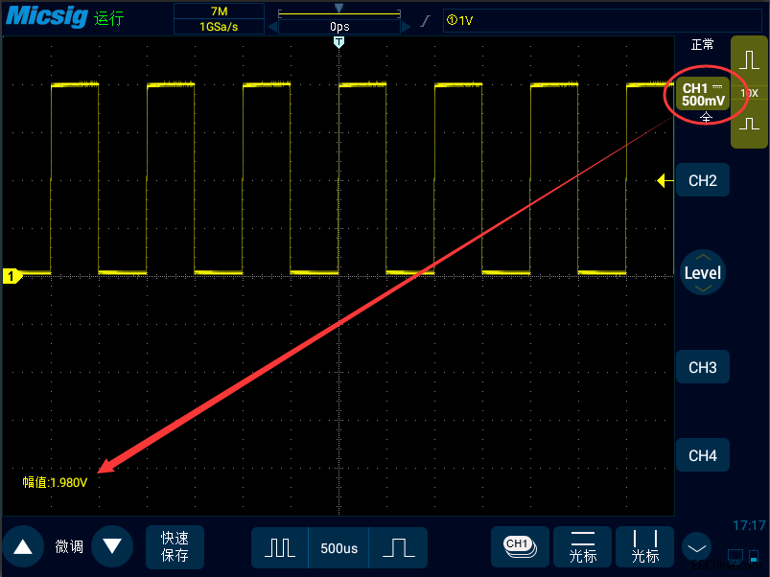This screenshot has height=577, width=770.
Task: Tap the 快速保存 quick save button
Action: click(175, 546)
